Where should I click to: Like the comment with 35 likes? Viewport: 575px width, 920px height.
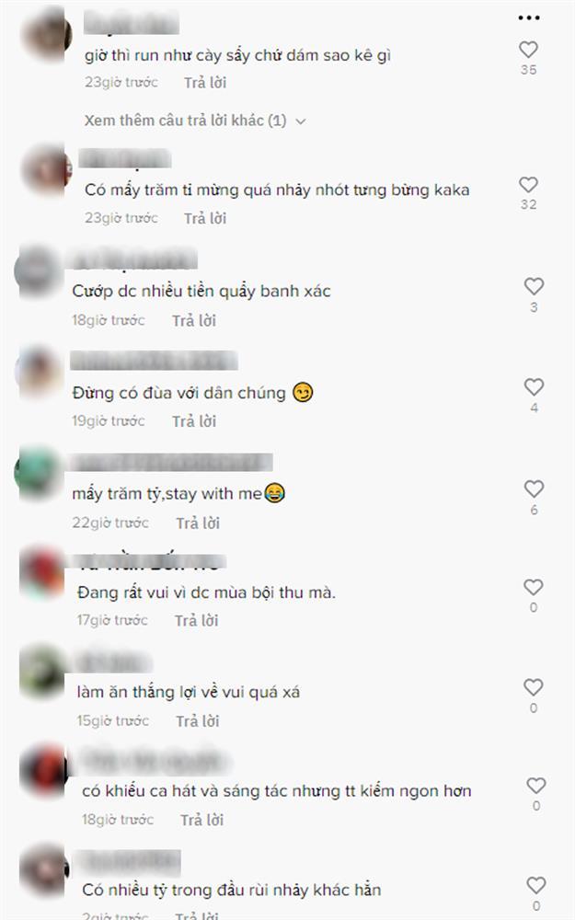click(x=529, y=50)
